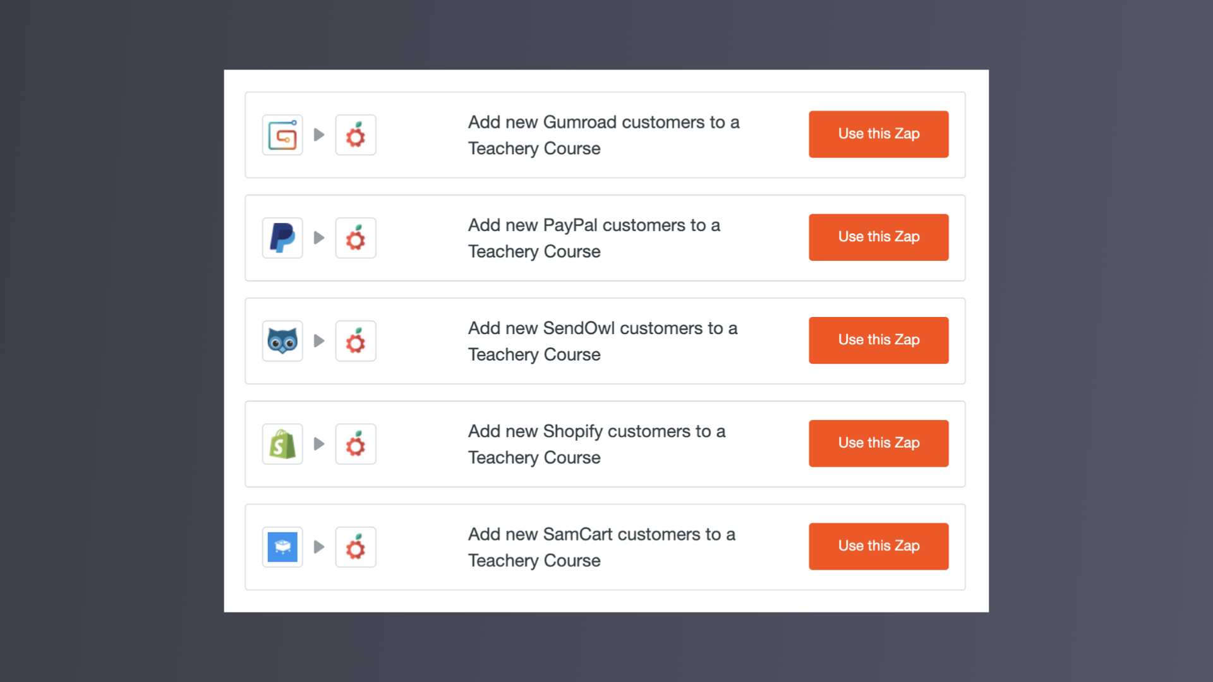Open the SendOwl to Teachery Zap title
1213x682 pixels.
(x=603, y=341)
